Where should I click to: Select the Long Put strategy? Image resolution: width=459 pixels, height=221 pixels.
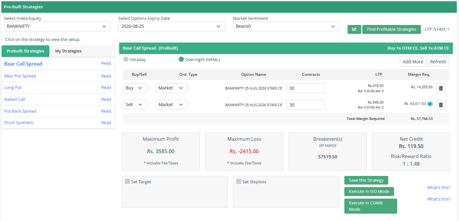coord(13,87)
